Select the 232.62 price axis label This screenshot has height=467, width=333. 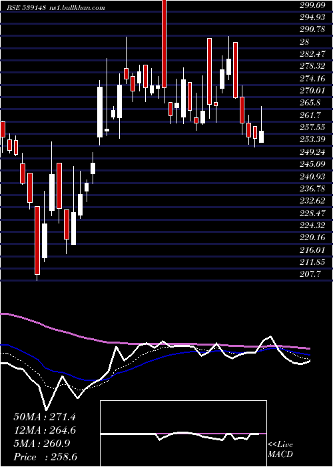(x=312, y=201)
